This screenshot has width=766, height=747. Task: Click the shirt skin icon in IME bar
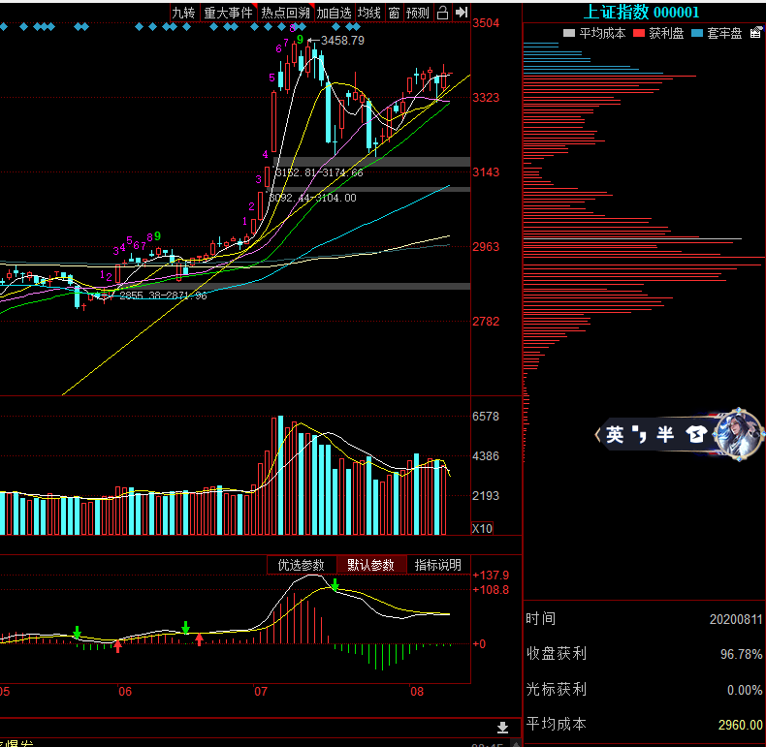696,433
